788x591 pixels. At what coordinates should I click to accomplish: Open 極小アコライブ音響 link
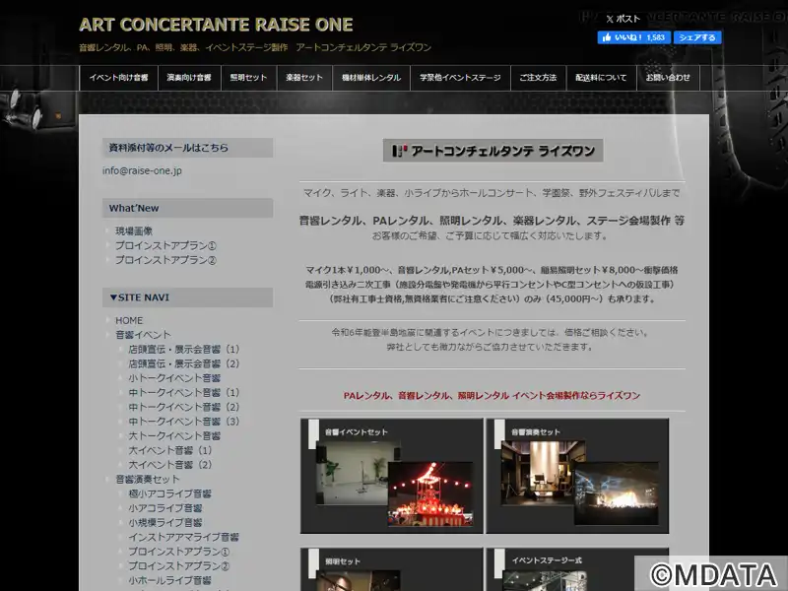tap(169, 494)
